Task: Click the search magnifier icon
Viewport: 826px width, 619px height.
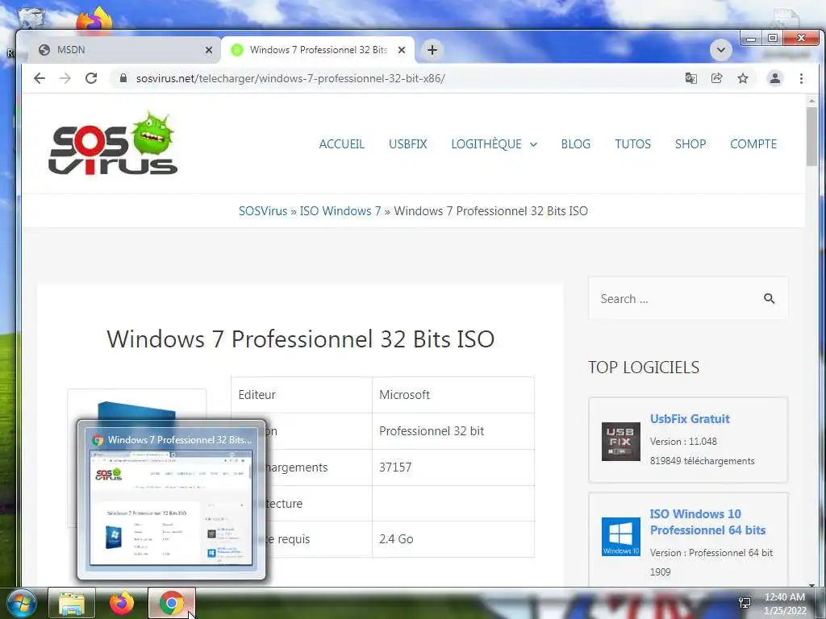Action: pyautogui.click(x=769, y=298)
